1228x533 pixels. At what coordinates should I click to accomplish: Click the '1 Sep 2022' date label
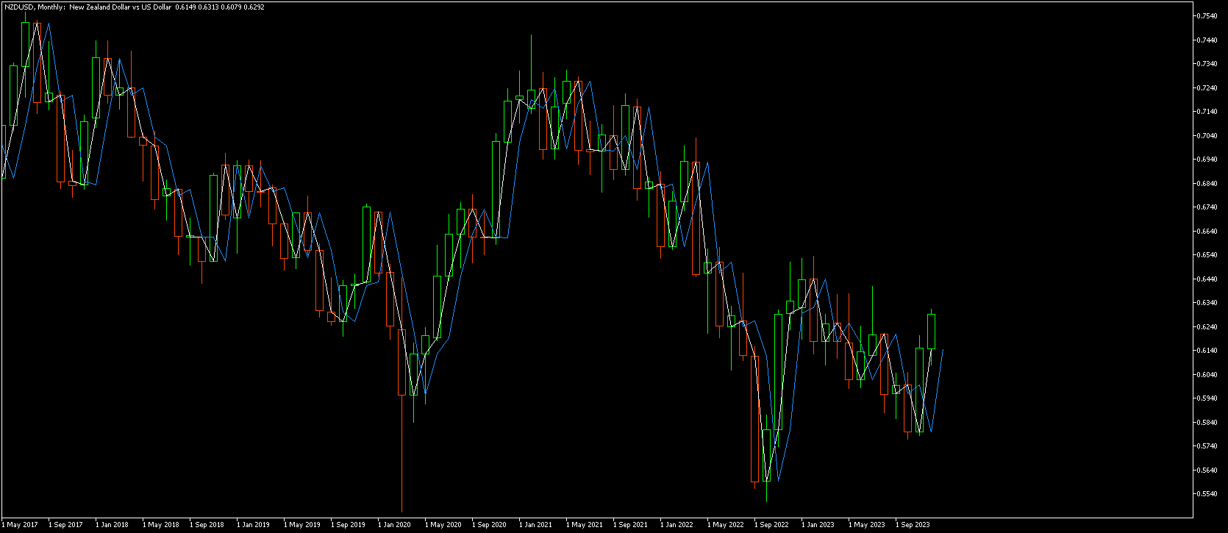772,525
